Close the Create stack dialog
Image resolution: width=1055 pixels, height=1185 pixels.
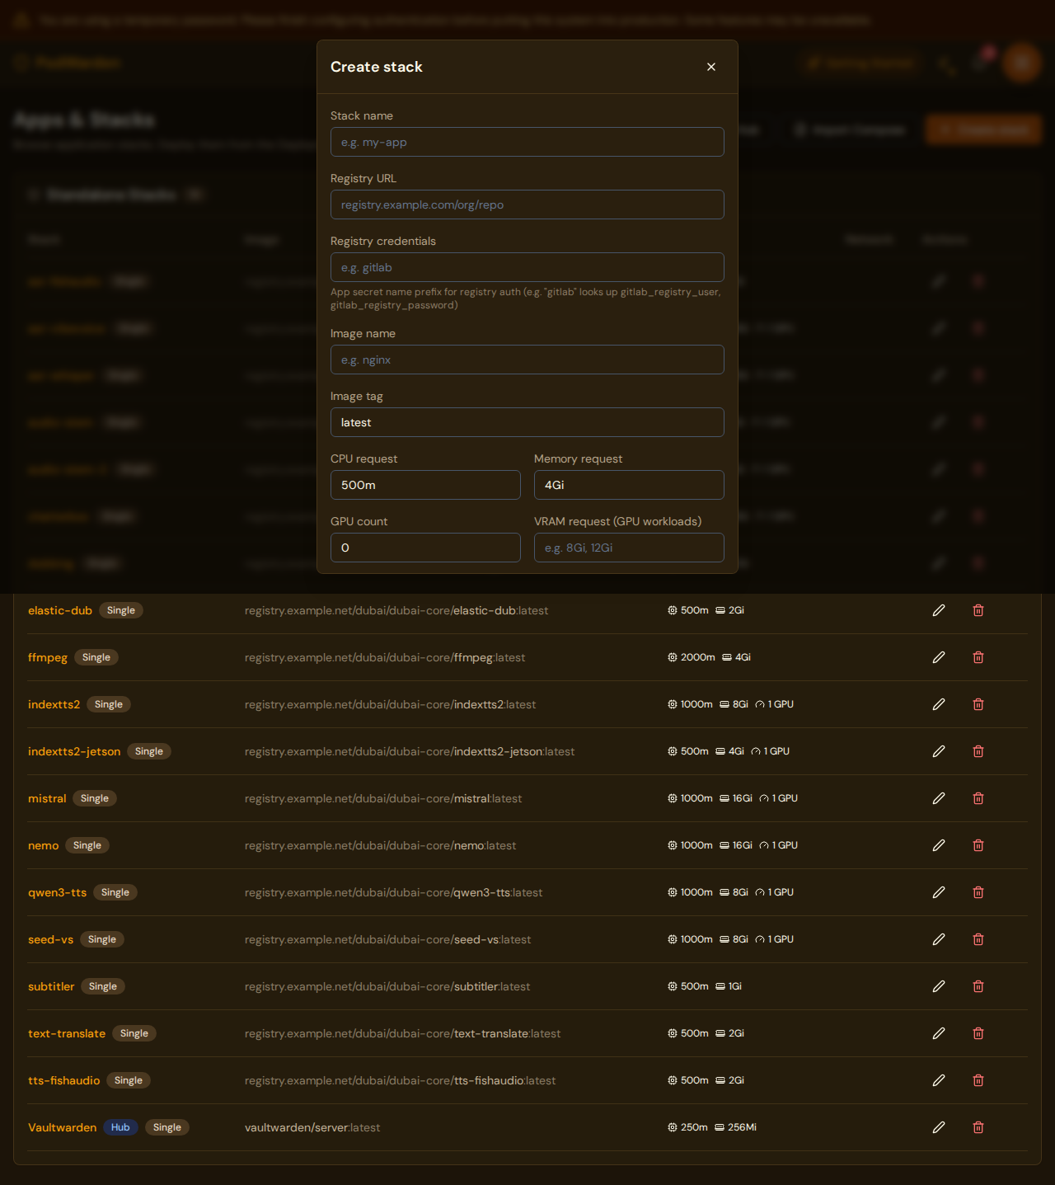(x=710, y=67)
